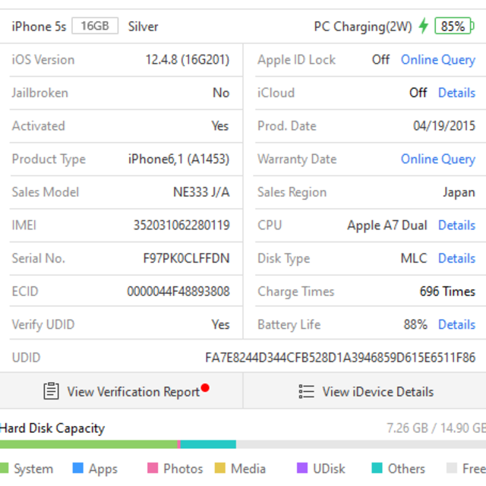
Task: Click Online Query for Warranty Date
Action: coord(438,159)
